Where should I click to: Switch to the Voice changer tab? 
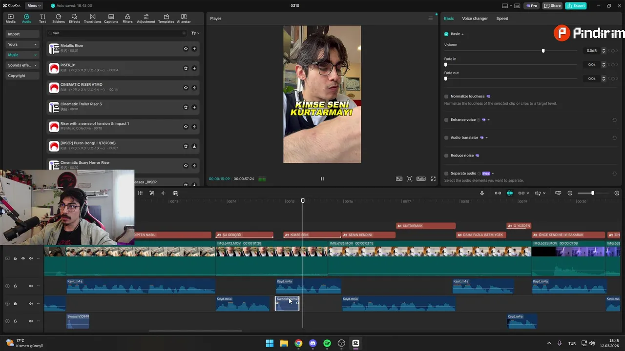click(475, 19)
